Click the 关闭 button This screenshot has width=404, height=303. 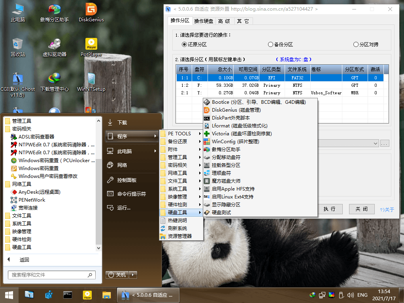tap(361, 209)
